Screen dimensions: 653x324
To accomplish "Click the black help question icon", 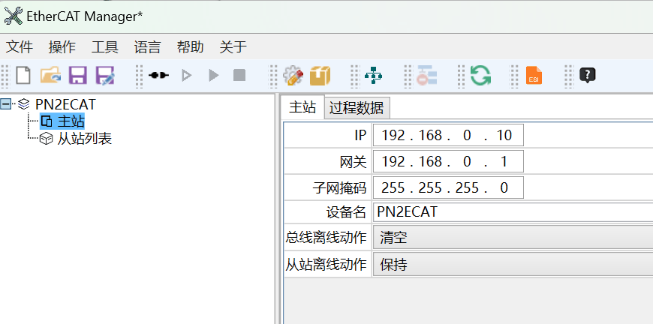I will (587, 75).
